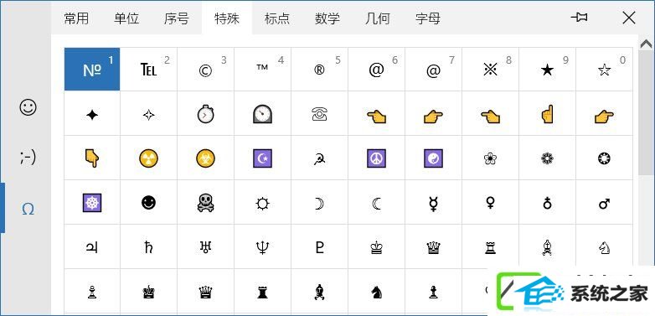Open the Omega symbols category
655x316 pixels.
[x=28, y=209]
